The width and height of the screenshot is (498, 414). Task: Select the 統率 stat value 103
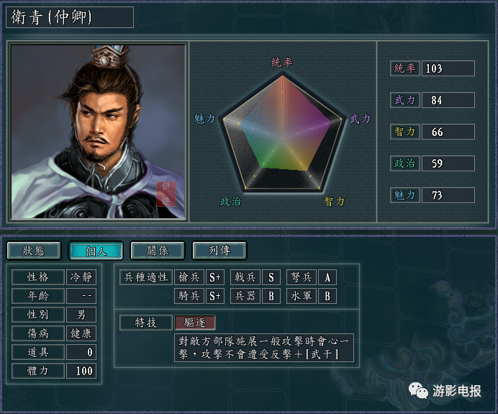(x=448, y=68)
